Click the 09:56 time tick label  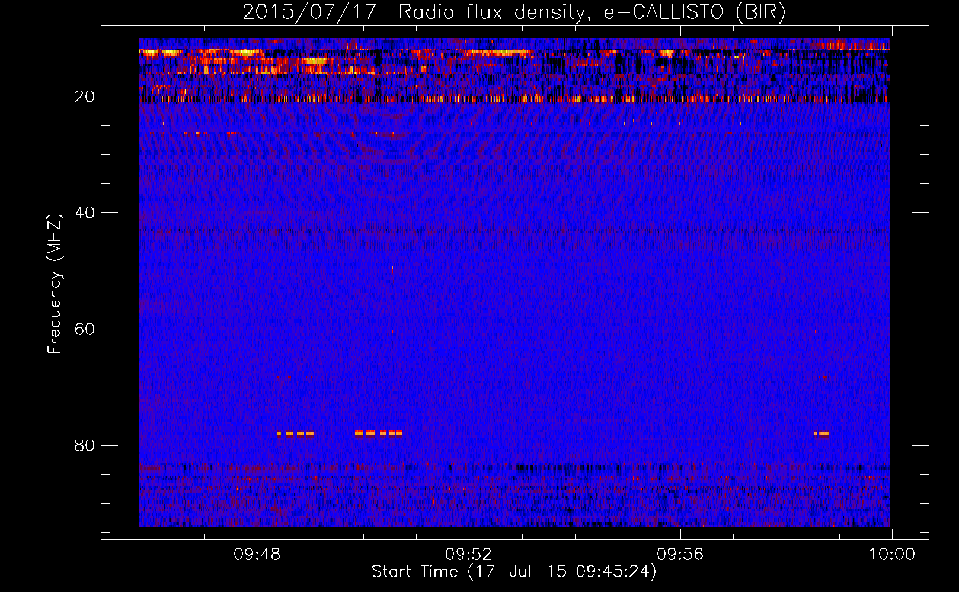pyautogui.click(x=680, y=555)
